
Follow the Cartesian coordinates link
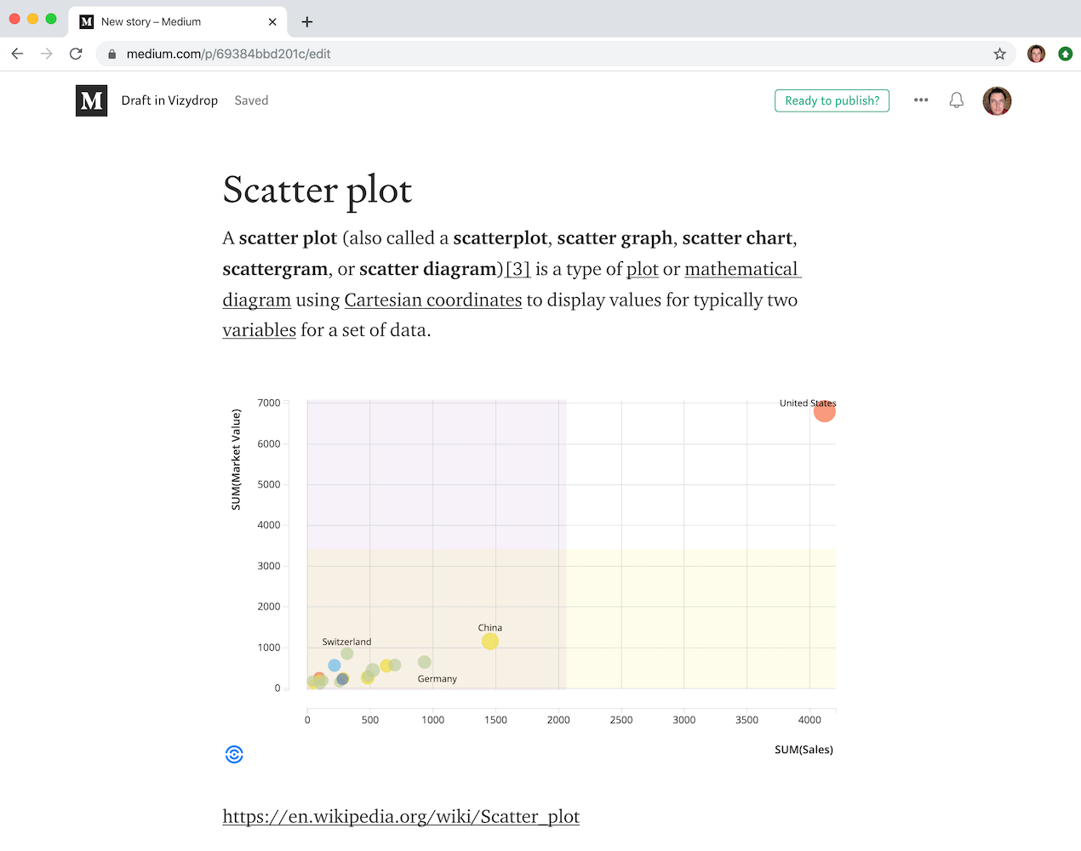pyautogui.click(x=432, y=300)
